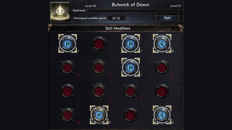Click the unassigned modifier points 0/10 field

tap(116, 18)
